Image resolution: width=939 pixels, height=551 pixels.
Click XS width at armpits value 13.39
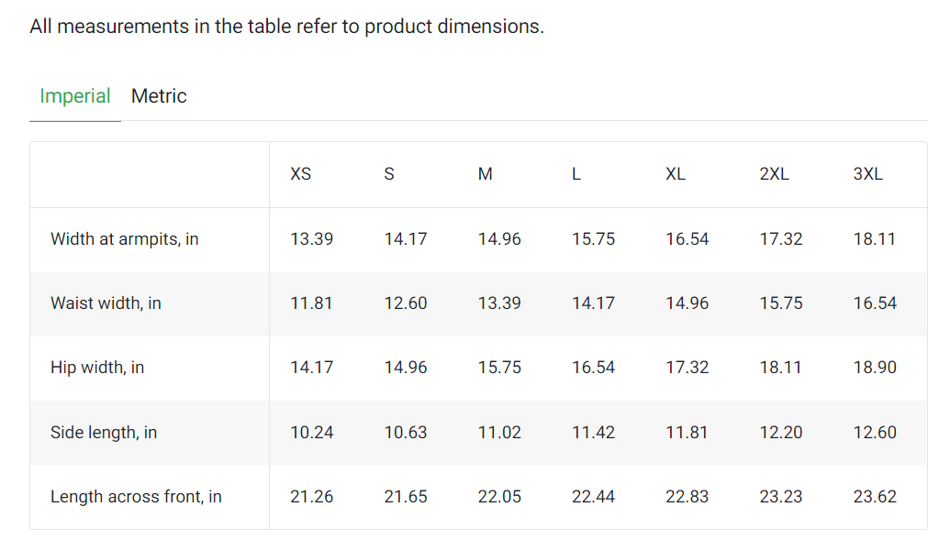click(x=311, y=239)
